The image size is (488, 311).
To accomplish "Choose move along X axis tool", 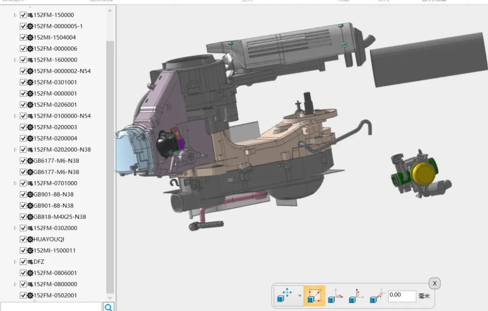I will (335, 296).
